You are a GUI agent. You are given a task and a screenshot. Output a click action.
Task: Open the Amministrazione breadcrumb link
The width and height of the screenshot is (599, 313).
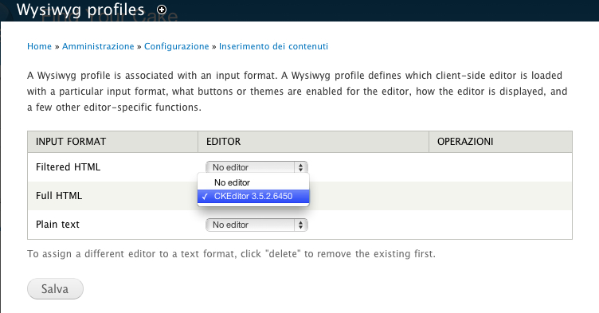[x=98, y=46]
